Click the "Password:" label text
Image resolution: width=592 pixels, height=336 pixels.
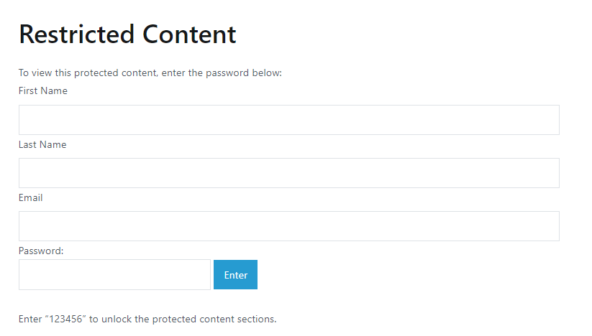[42, 251]
